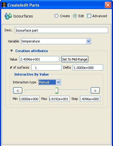Viewport: 113px width, 146px height.
Task: Click the # of surfaces field
Action: coord(46,67)
